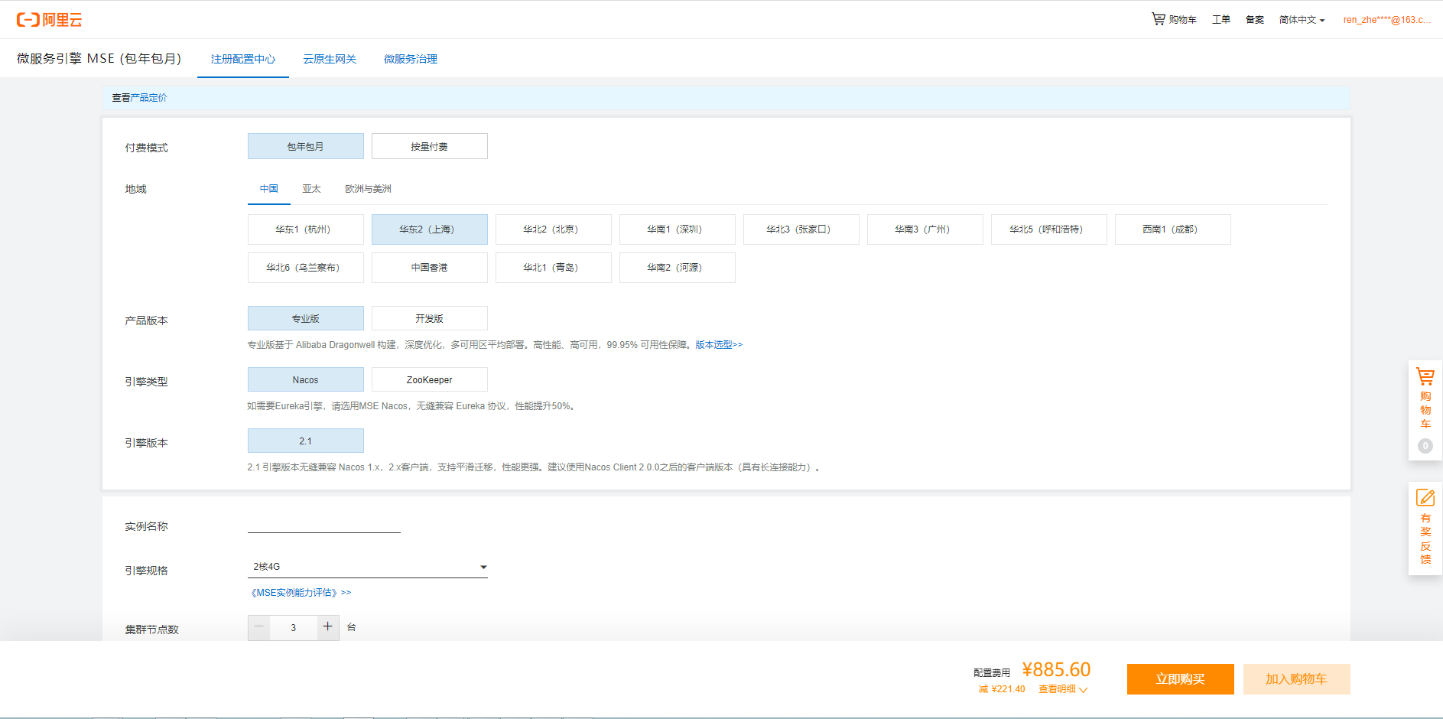Screen dimensions: 1443x719
Task: Click the 立即购买 button
Action: (x=1180, y=679)
